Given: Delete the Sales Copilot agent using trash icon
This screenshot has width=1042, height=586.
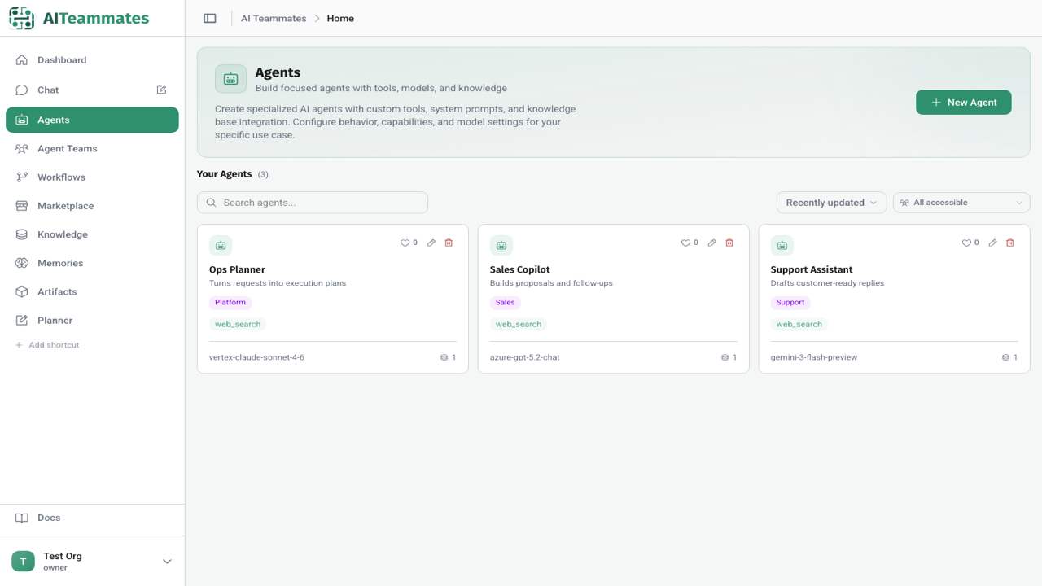Looking at the screenshot, I should point(729,243).
